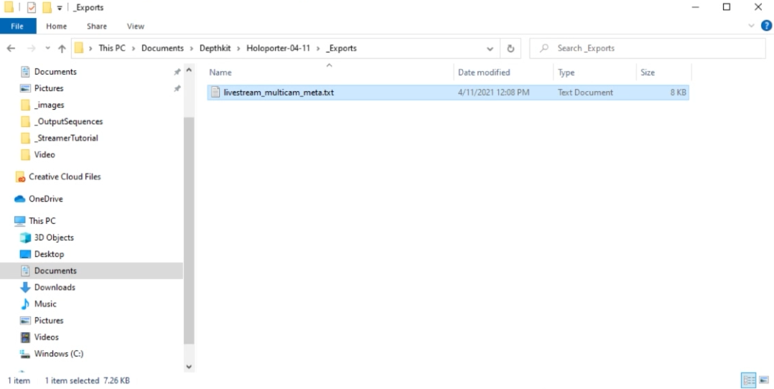Screen dimensions: 774x389
Task: Click the pin icon next to Pictures
Action: (177, 89)
